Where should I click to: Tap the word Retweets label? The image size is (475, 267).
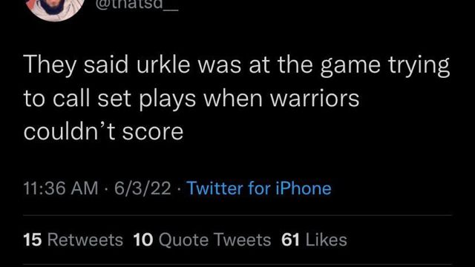(x=85, y=240)
